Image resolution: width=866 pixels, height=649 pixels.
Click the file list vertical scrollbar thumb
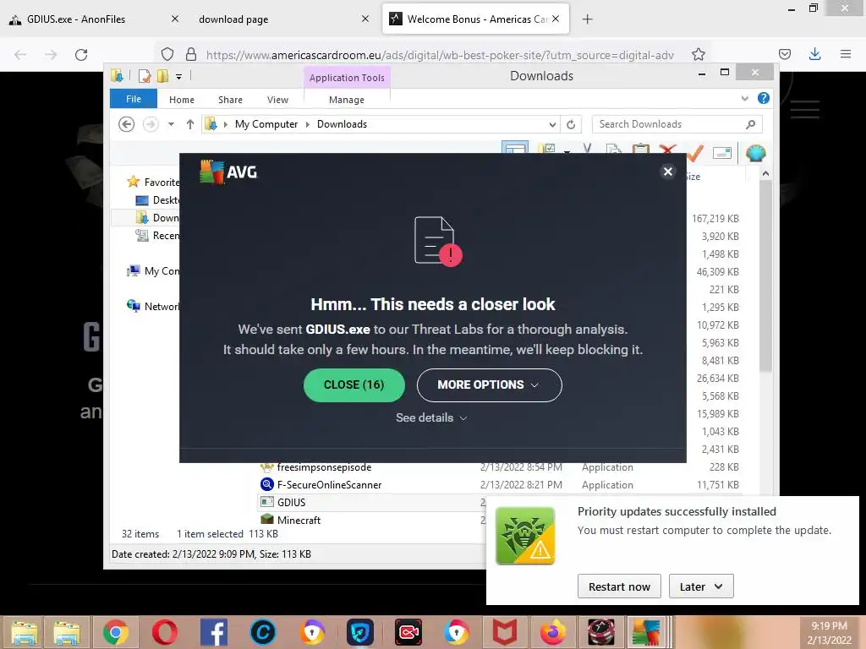click(x=765, y=276)
